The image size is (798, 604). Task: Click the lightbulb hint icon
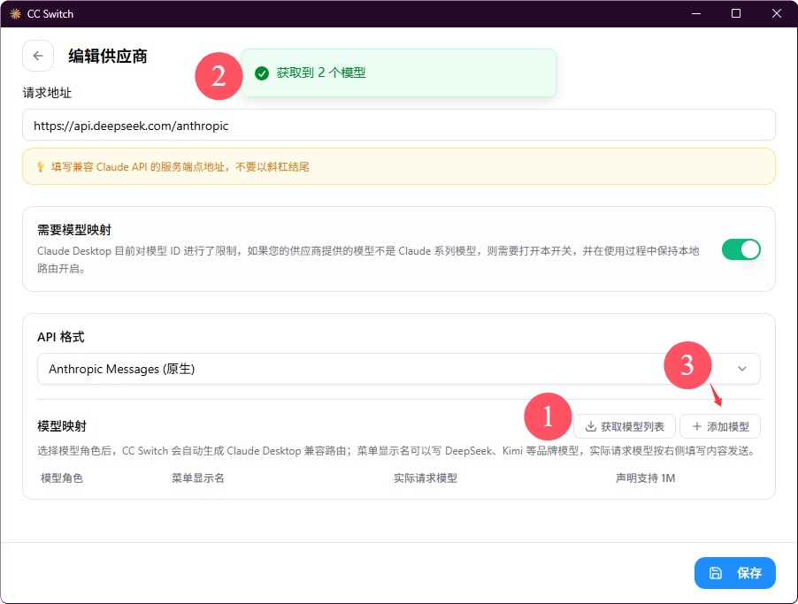[x=41, y=167]
